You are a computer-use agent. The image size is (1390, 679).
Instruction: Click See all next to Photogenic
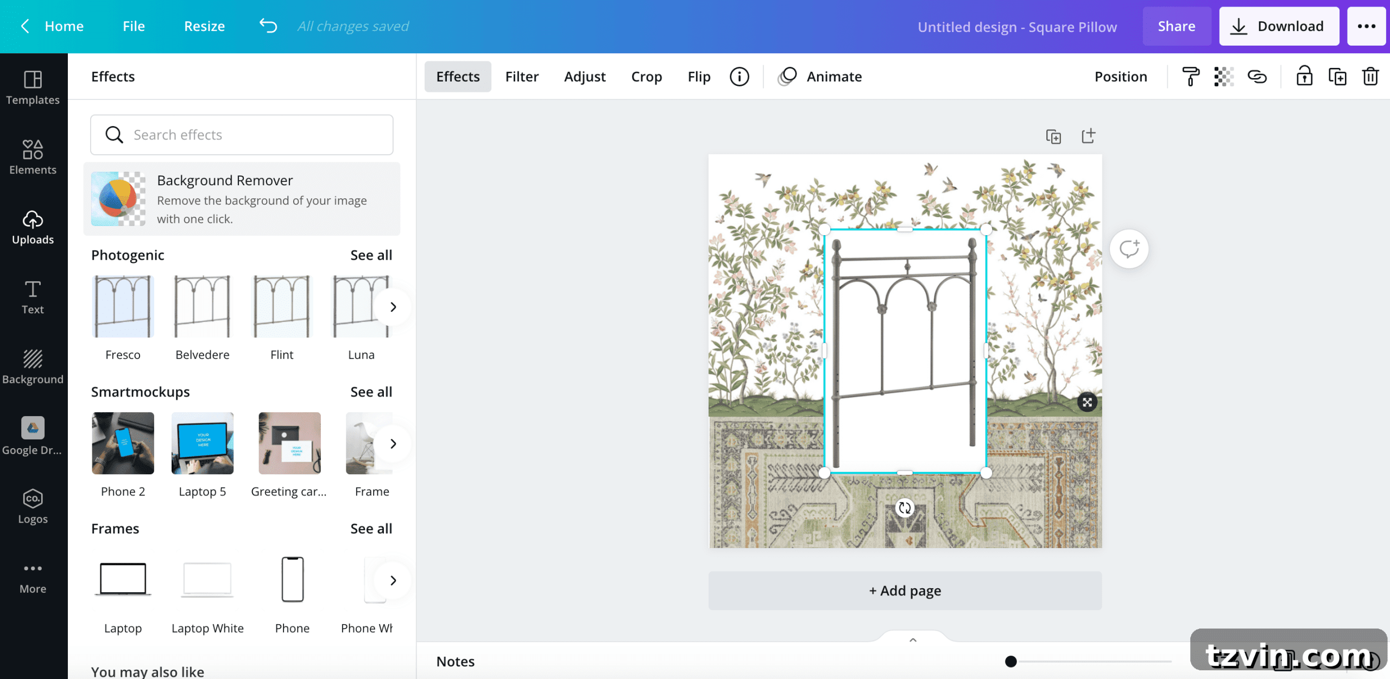pos(371,255)
